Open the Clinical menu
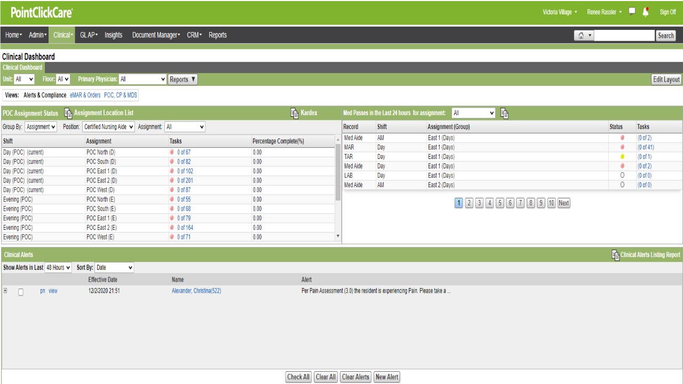683x384 pixels. [62, 35]
